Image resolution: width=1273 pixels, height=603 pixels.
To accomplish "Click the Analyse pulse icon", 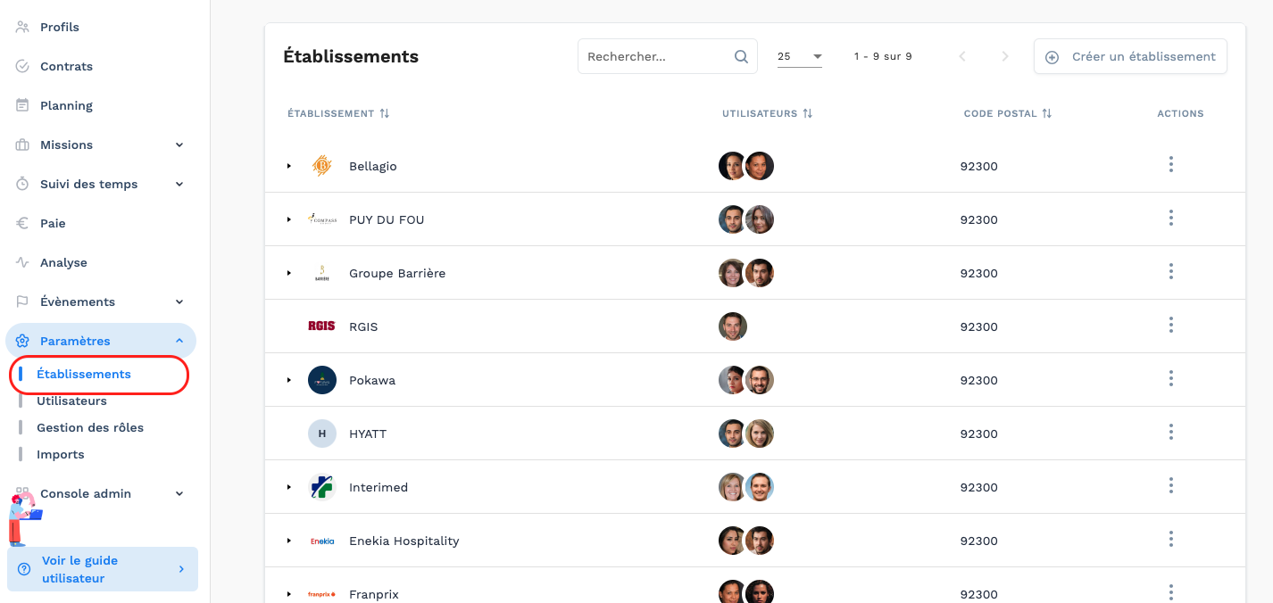I will [23, 262].
